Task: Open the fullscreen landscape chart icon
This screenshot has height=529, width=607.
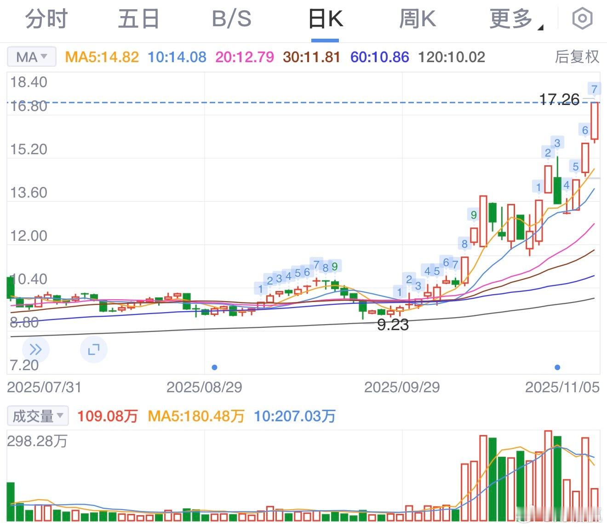Action: [94, 349]
